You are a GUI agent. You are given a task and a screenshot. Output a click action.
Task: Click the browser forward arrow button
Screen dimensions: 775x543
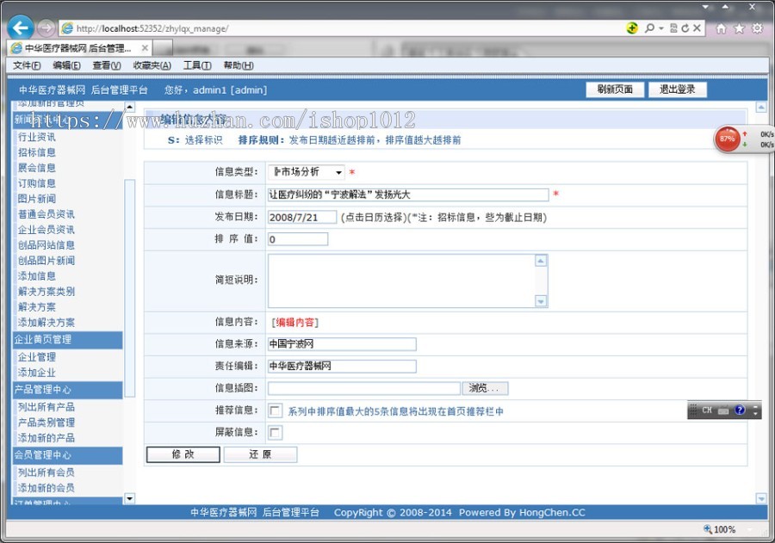(x=46, y=28)
